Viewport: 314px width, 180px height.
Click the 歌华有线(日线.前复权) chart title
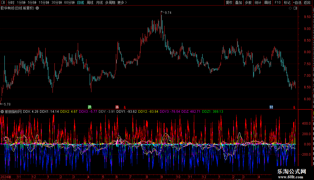[x=18, y=8]
